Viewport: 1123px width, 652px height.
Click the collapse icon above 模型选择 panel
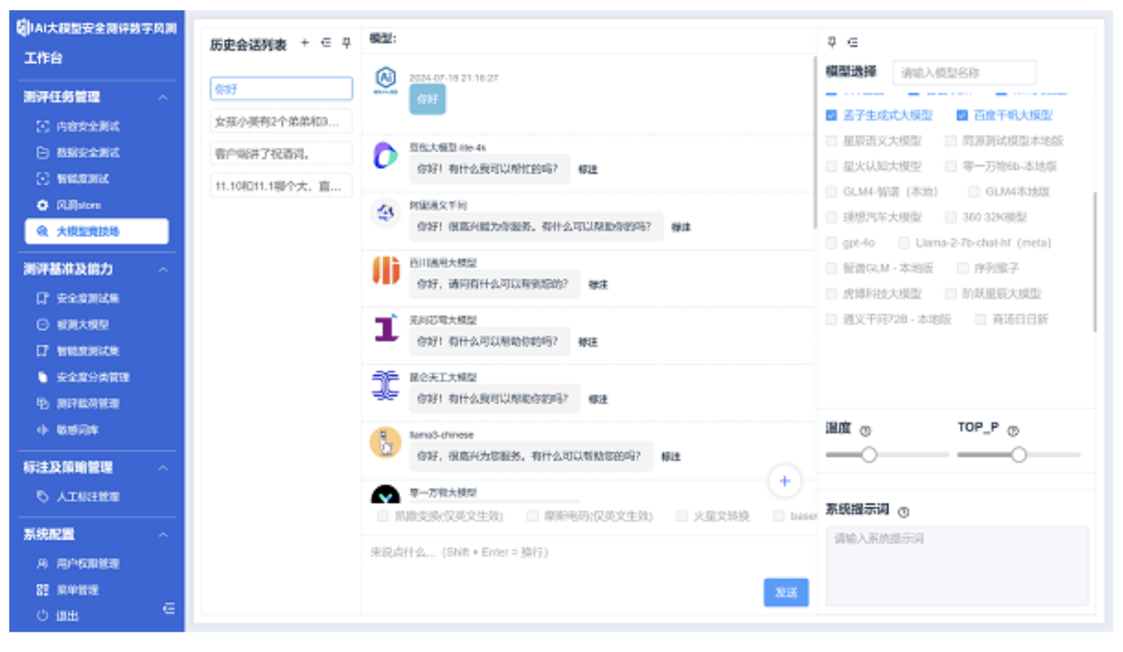tap(853, 42)
